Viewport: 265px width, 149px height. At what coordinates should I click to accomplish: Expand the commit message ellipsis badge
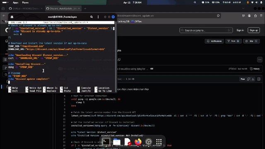[x=152, y=69]
